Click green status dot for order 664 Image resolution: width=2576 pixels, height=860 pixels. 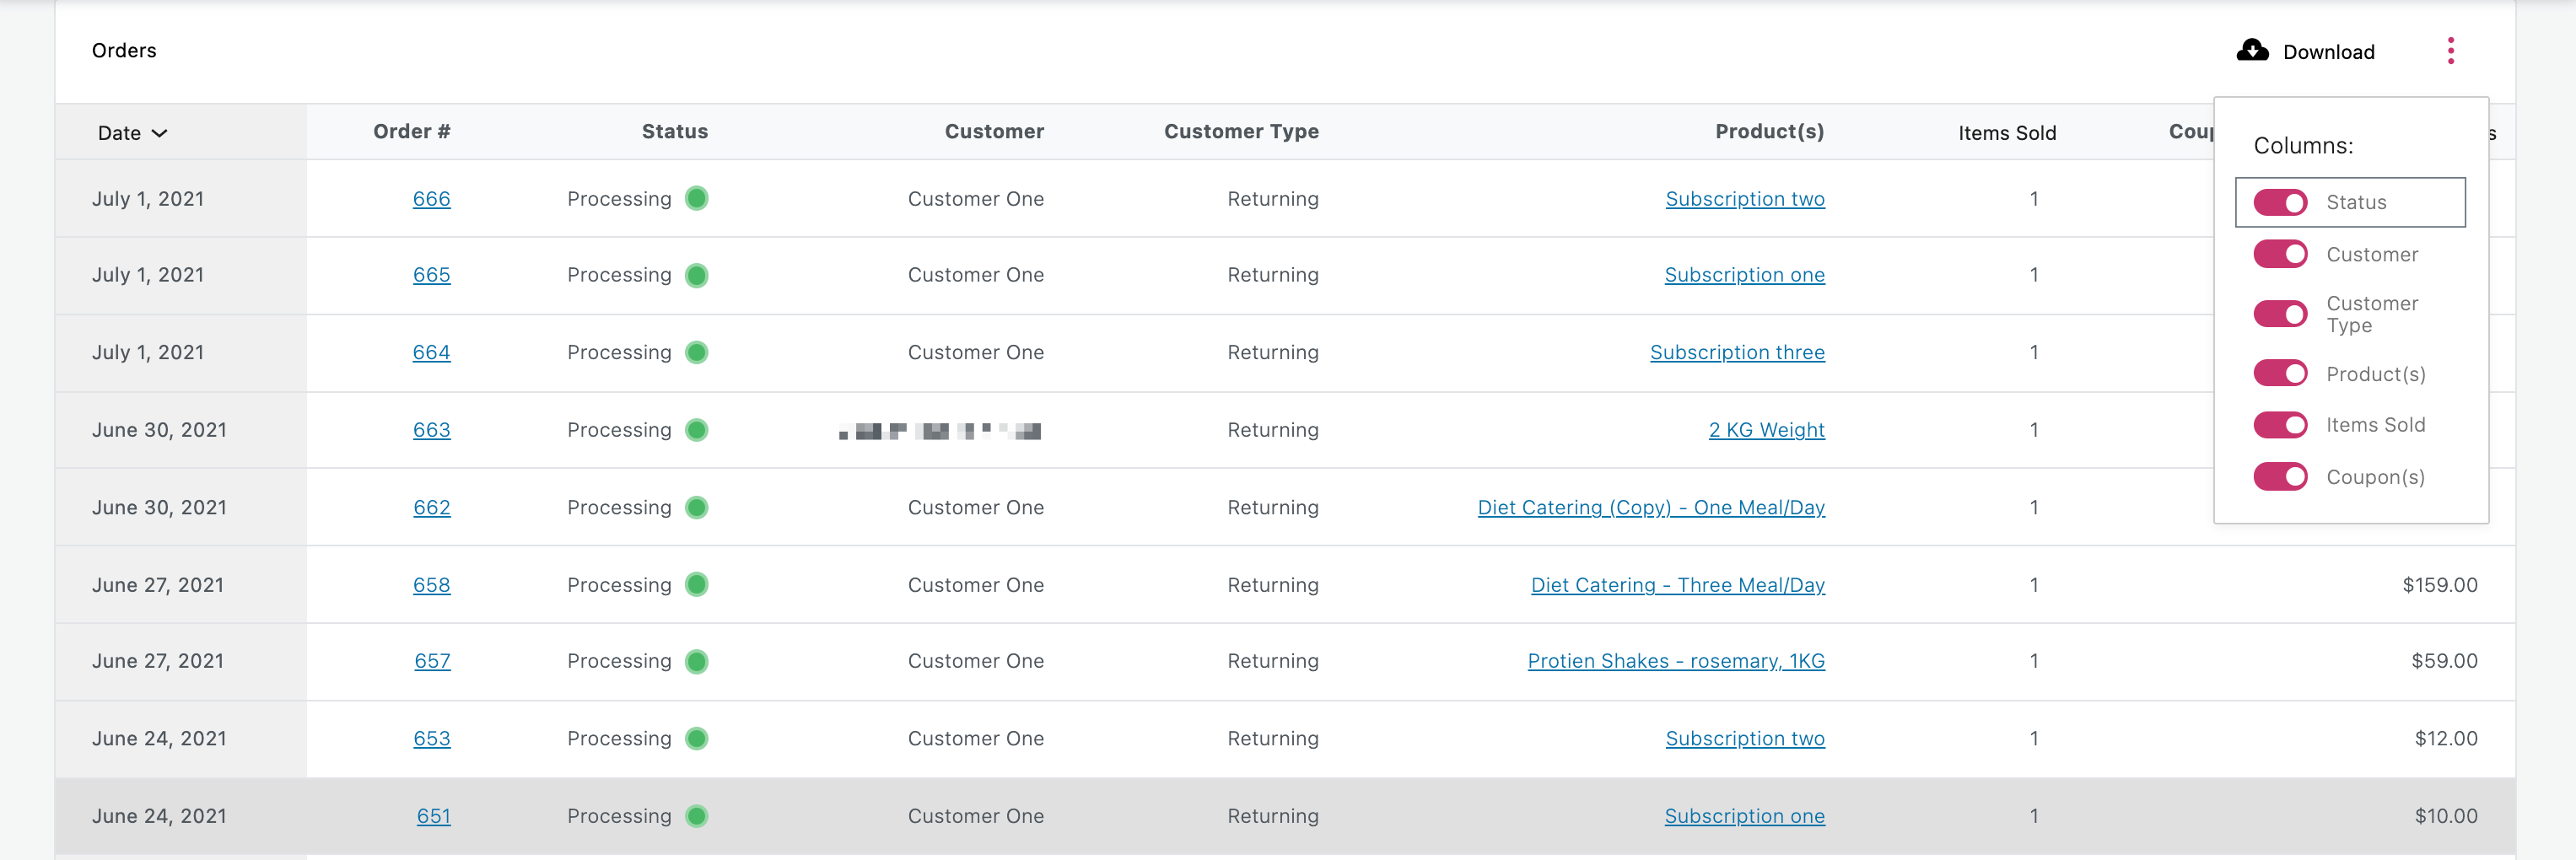tap(697, 353)
